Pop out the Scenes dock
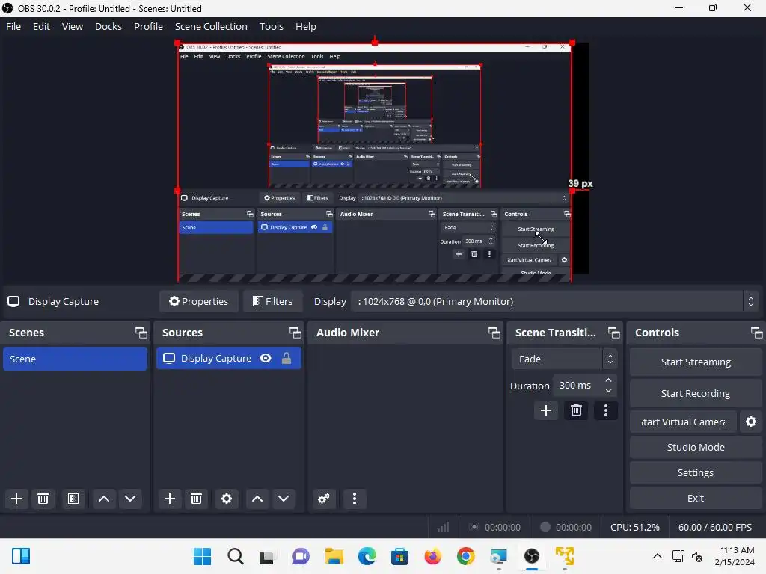766x574 pixels. click(x=141, y=333)
